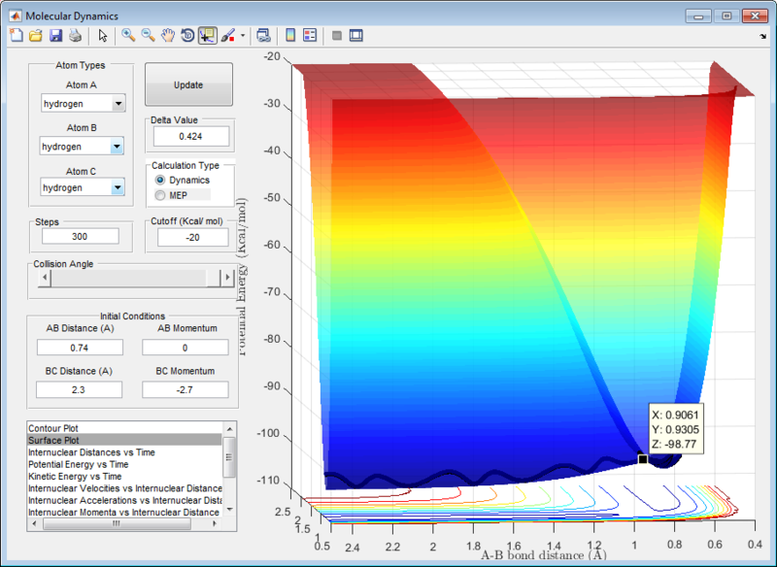This screenshot has height=567, width=777.
Task: Print the figure using the printer icon
Action: tap(75, 36)
